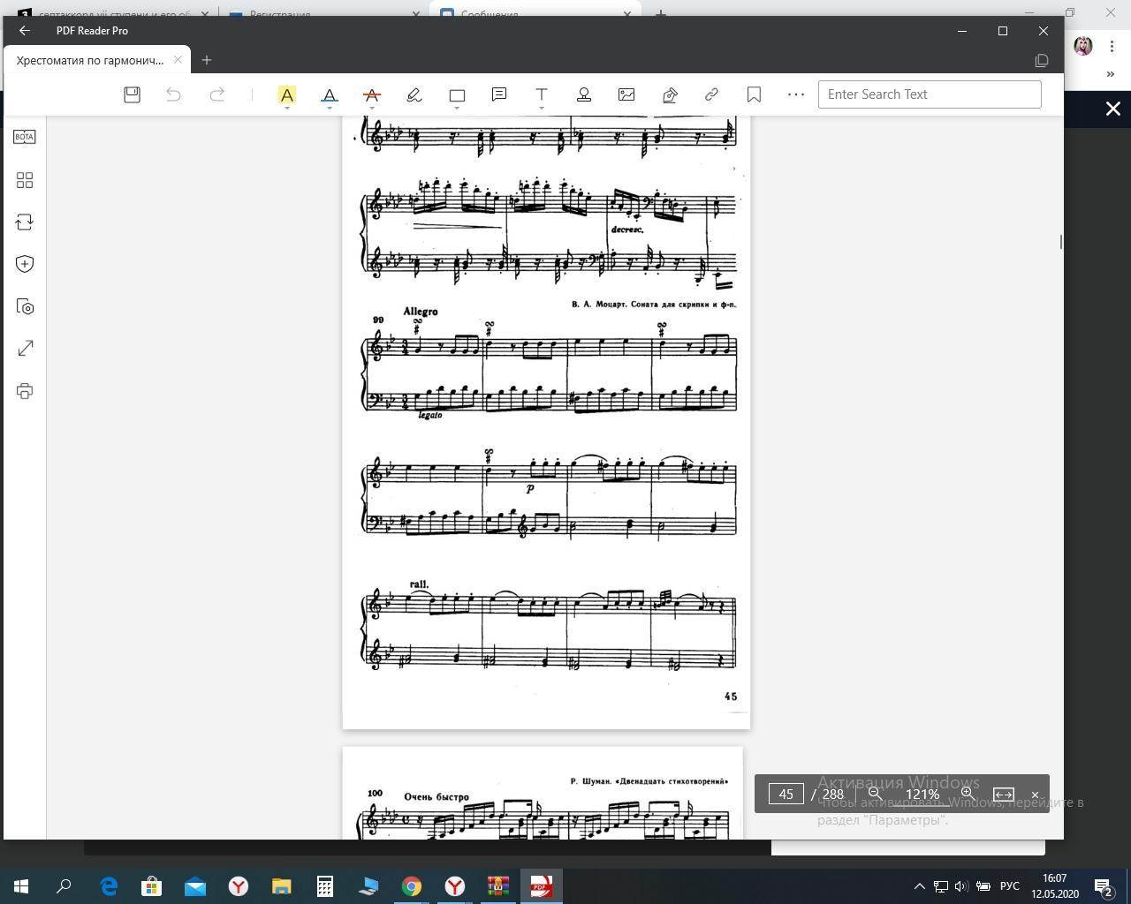Switch to the Регистрация tab in browser
This screenshot has height=904, width=1131.
(323, 12)
